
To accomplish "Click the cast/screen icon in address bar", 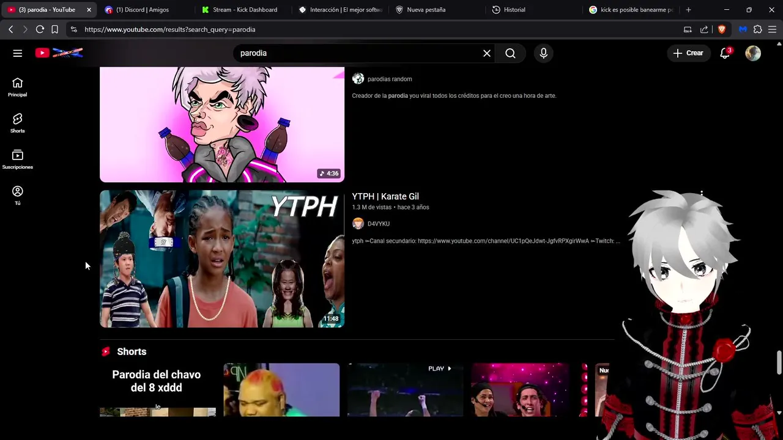I will pos(688,29).
